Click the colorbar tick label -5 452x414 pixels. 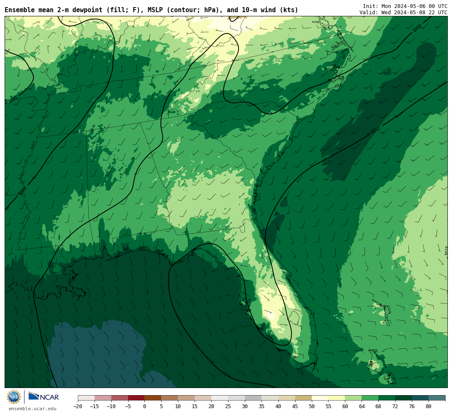pos(128,406)
